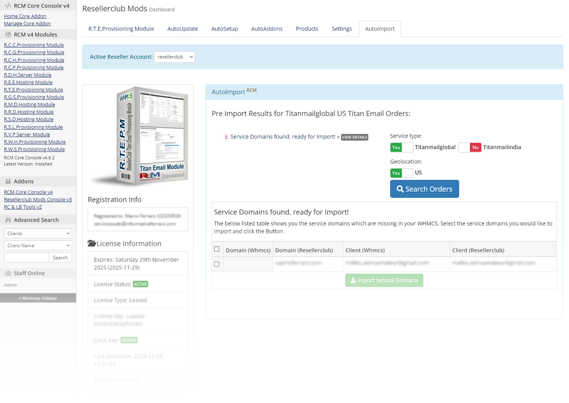Open RCM Core Console v4 addon link
Screen dimensions: 569x403
click(x=28, y=192)
